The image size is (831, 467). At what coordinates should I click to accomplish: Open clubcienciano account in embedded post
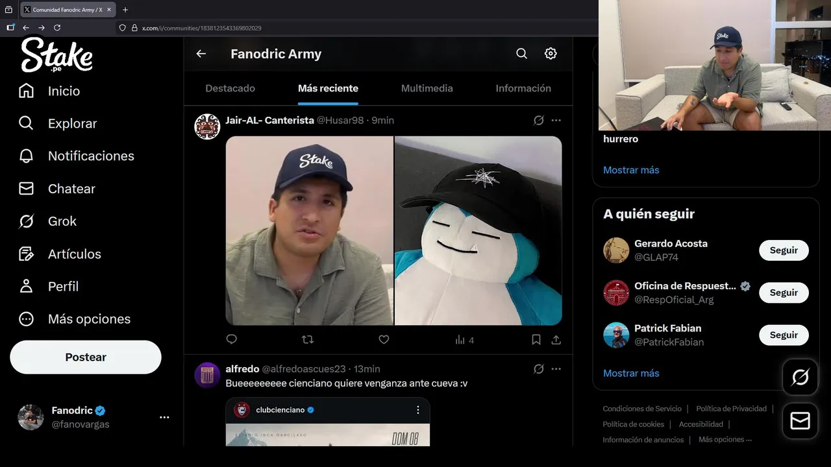point(280,410)
